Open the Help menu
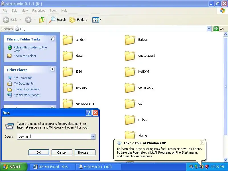 pos(64,11)
